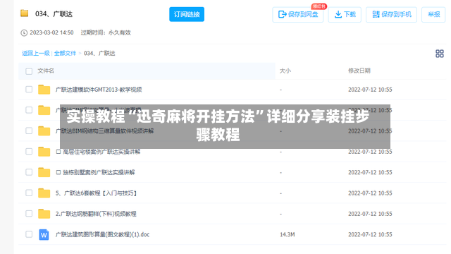This screenshot has height=254, width=451.
Task: Click the 举报 report button
Action: 433,14
